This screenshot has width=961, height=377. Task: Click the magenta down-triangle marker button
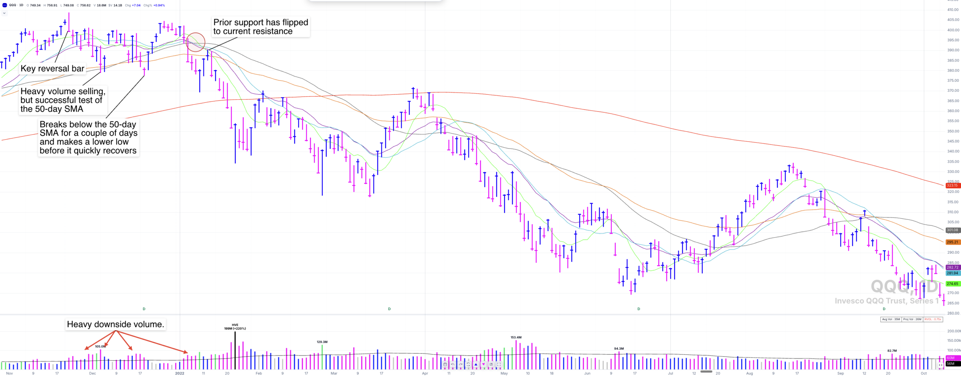click(x=484, y=364)
